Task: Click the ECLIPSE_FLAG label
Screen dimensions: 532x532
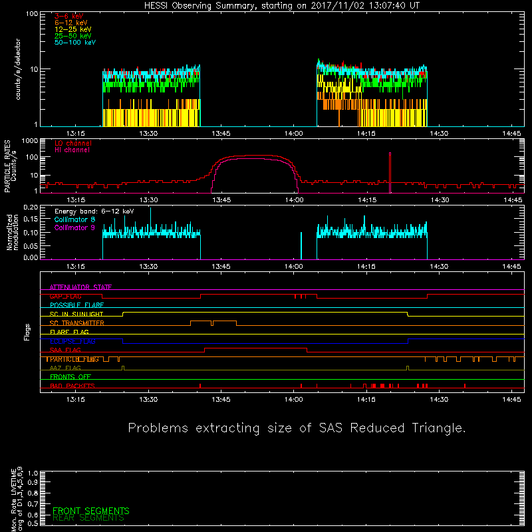Action: [x=72, y=341]
